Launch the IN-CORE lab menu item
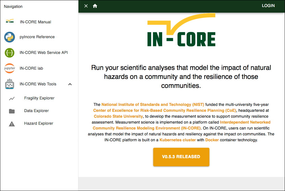The width and height of the screenshot is (285, 191). (31, 68)
